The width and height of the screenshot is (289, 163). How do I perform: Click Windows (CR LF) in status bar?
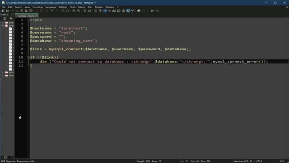pyautogui.click(x=242, y=161)
